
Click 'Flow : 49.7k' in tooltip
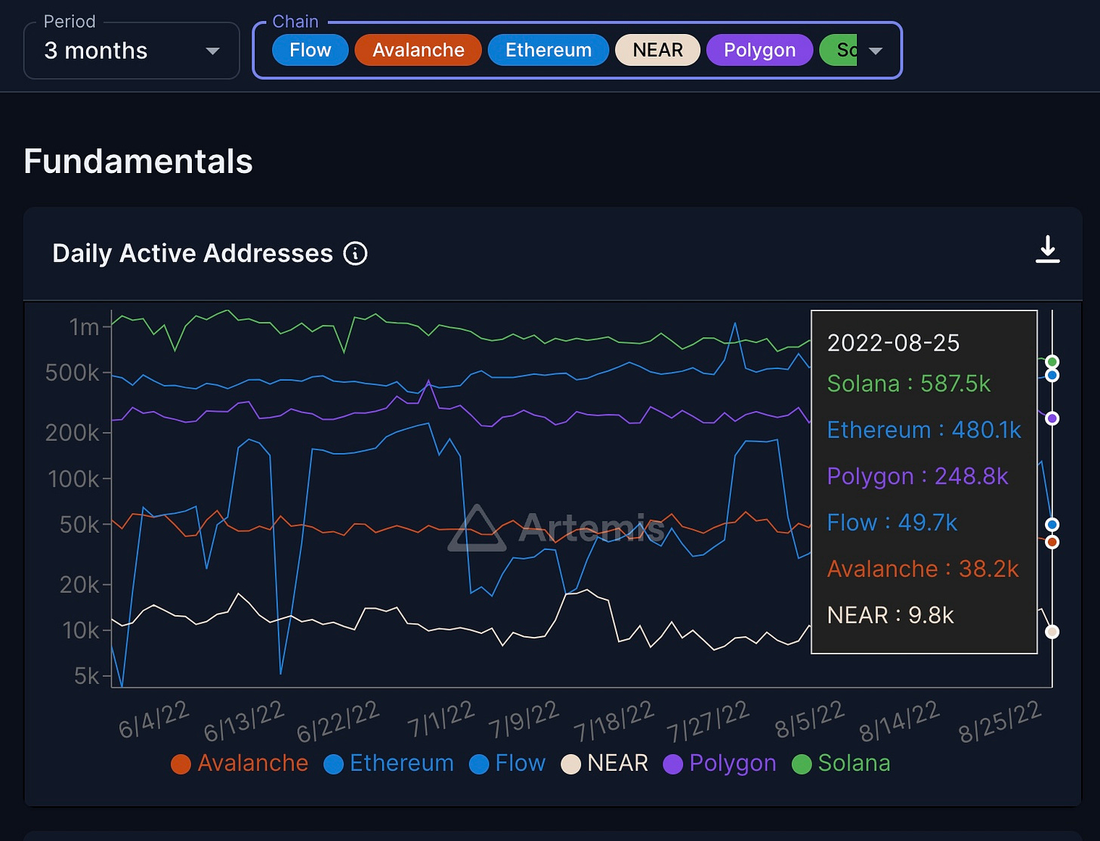click(x=892, y=522)
